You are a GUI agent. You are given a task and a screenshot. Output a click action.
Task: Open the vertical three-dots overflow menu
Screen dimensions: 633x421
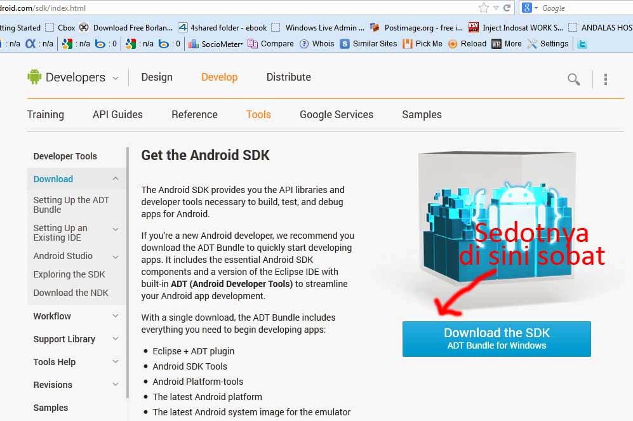(605, 79)
